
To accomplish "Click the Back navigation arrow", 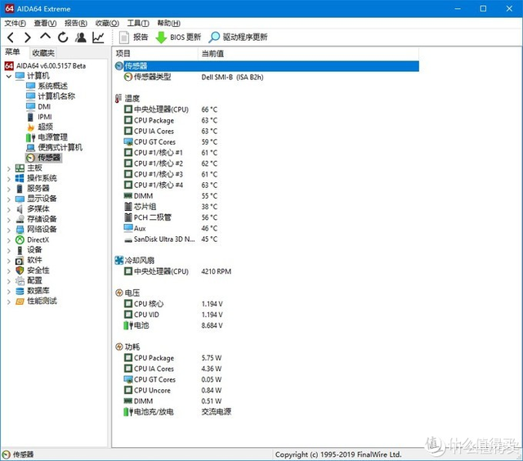I will pos(10,38).
